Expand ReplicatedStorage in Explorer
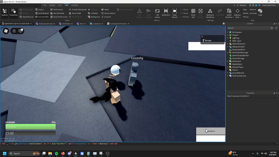This screenshot has width=279, height=157. pyautogui.click(x=228, y=53)
